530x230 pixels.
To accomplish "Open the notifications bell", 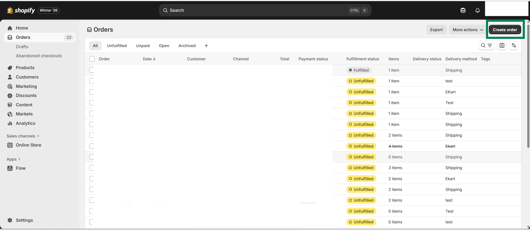I will [477, 10].
